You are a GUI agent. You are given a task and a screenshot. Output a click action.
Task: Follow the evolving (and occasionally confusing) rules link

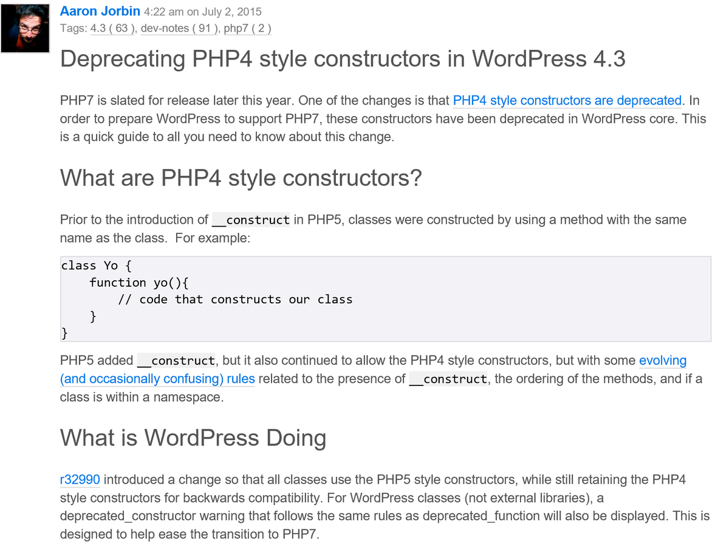(157, 379)
